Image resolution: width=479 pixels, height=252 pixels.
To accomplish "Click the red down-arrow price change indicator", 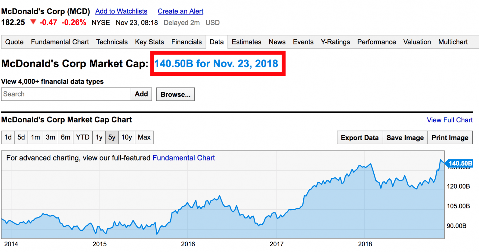I will 33,22.
